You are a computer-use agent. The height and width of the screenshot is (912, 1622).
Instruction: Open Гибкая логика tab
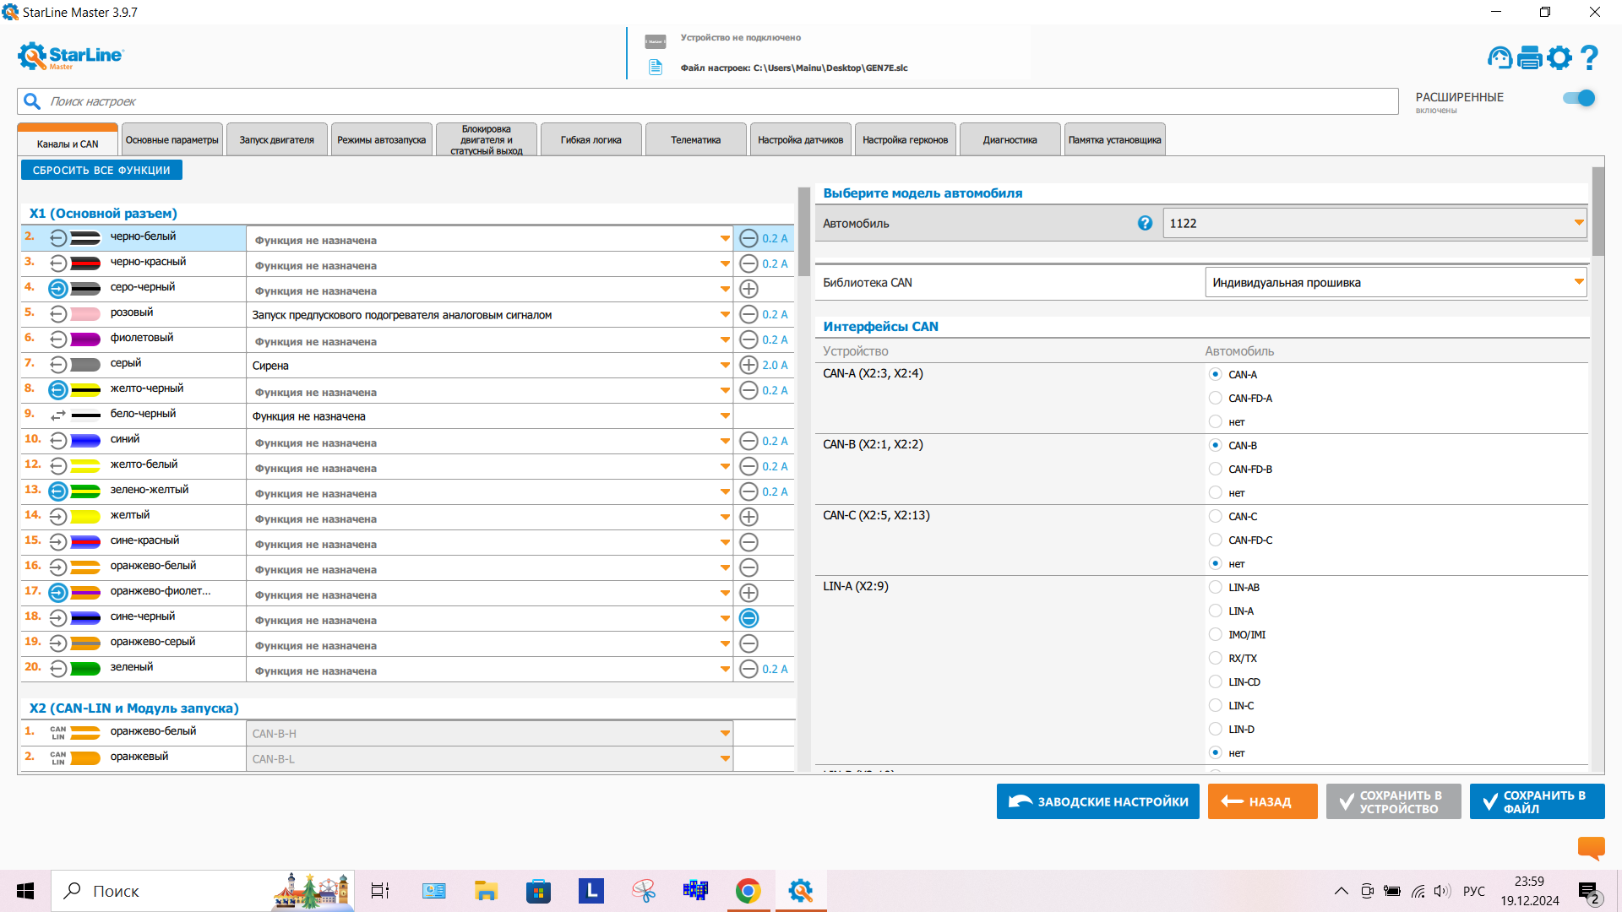591,140
